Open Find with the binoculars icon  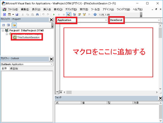point(37,14)
